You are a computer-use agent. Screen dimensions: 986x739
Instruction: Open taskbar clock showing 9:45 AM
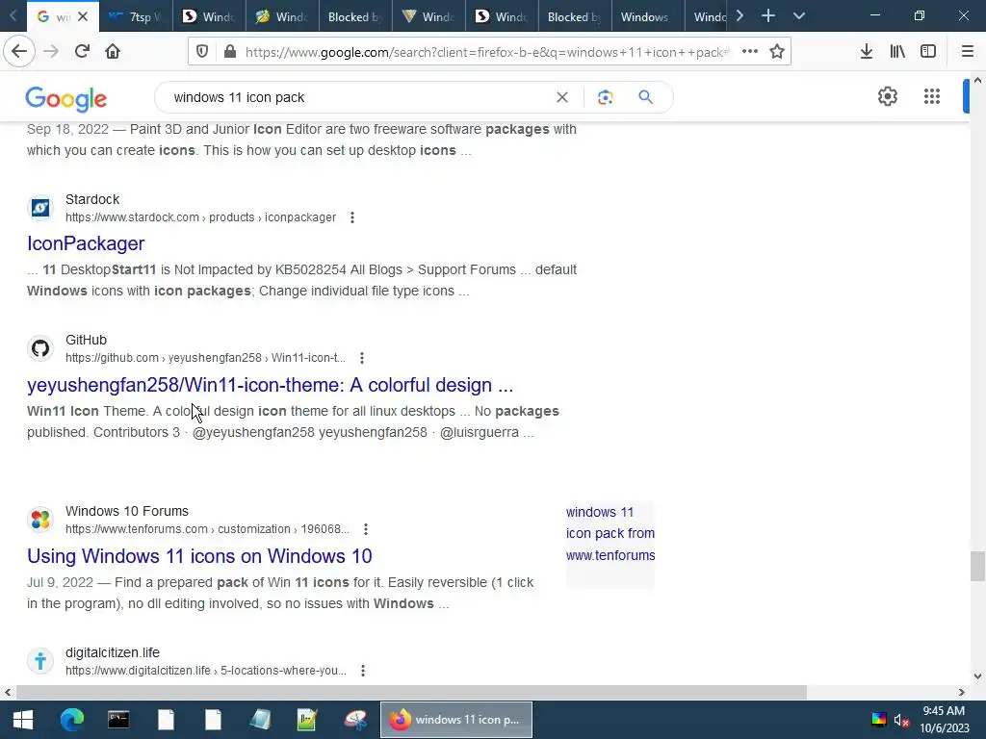945,720
